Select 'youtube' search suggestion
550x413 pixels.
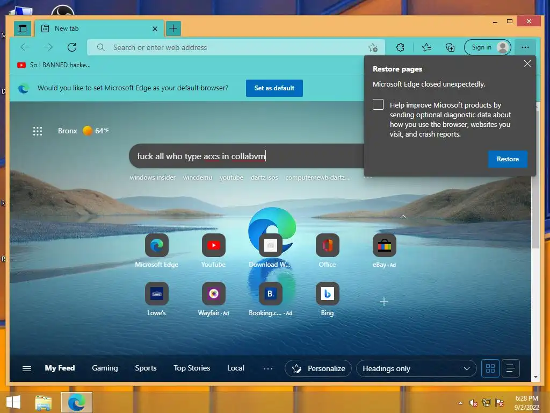pos(231,177)
